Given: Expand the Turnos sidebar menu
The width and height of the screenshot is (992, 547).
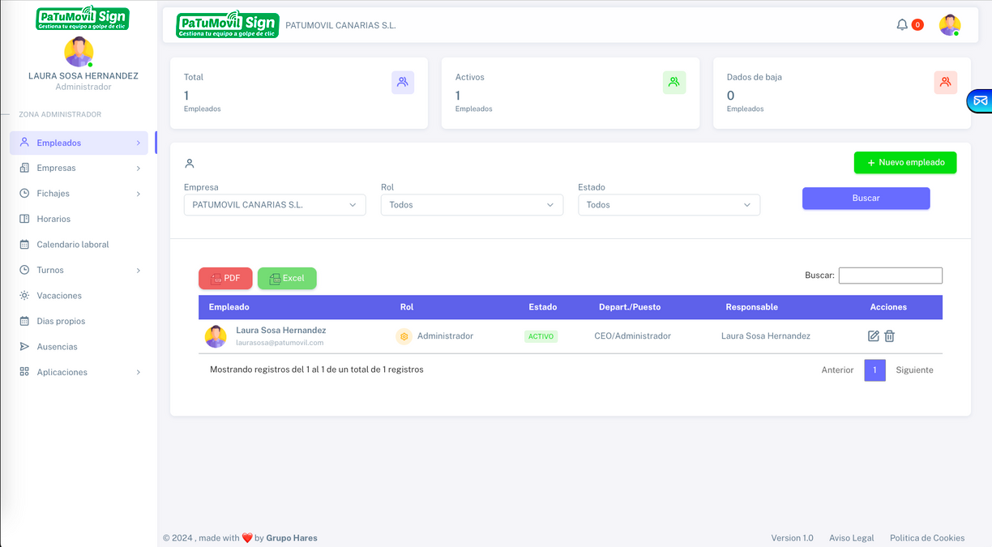Looking at the screenshot, I should tap(79, 270).
